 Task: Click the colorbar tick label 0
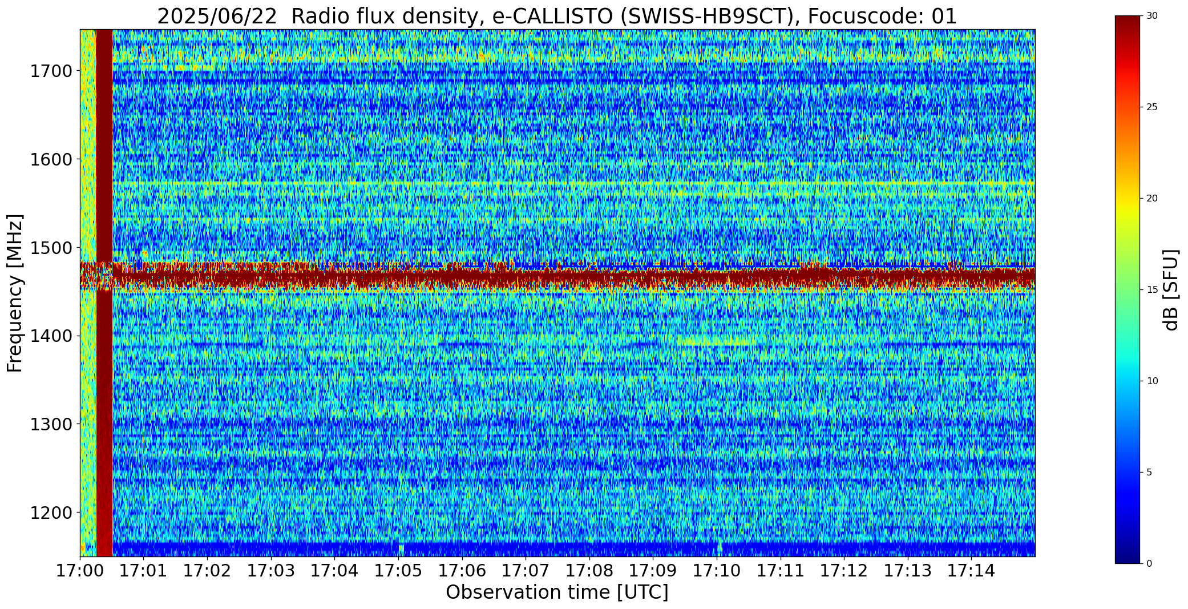pyautogui.click(x=1149, y=564)
